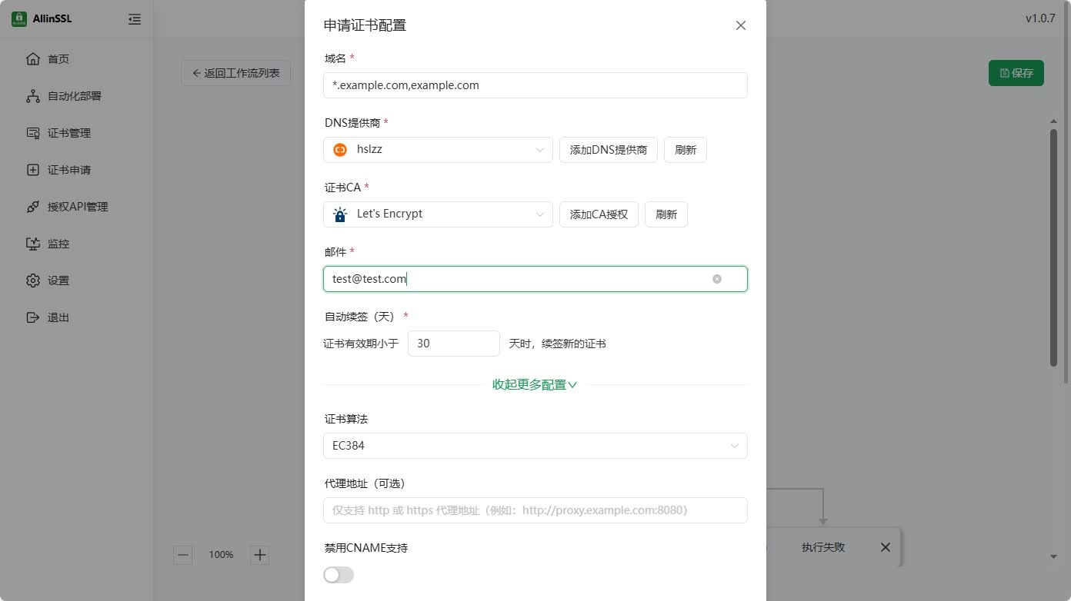Click the Let's Encrypt padlock icon
Image resolution: width=1071 pixels, height=601 pixels.
click(339, 214)
